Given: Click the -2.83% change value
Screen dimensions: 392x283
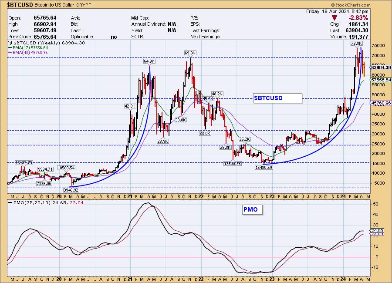Looking at the screenshot, I should tap(358, 18).
